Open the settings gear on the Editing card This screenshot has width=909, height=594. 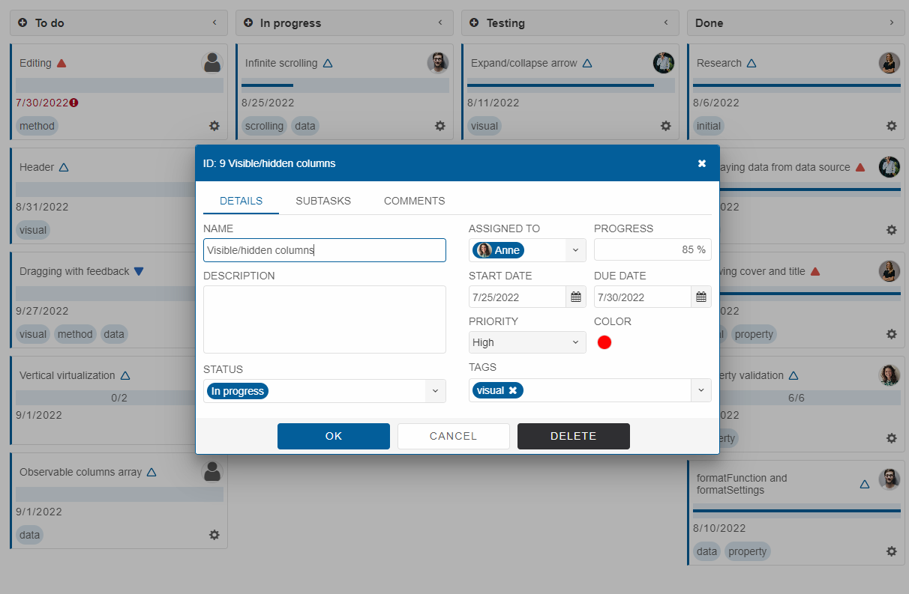pyautogui.click(x=214, y=126)
